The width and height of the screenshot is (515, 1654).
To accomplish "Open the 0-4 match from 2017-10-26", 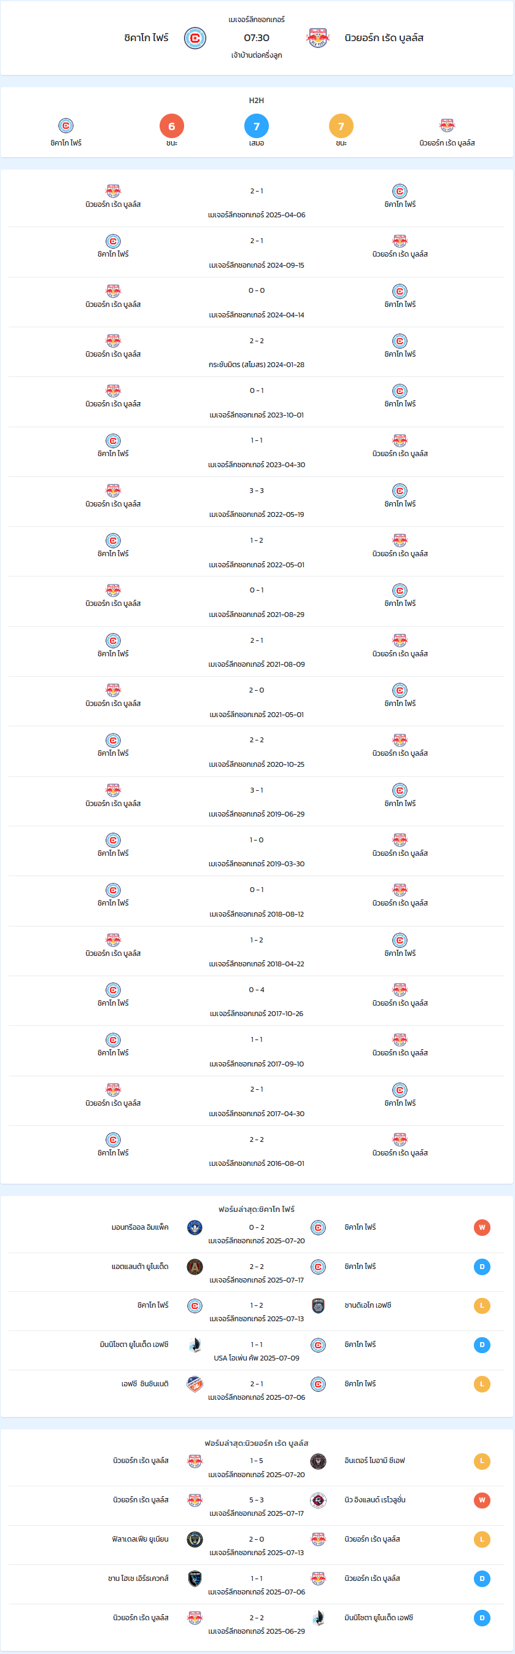I will [x=256, y=1001].
